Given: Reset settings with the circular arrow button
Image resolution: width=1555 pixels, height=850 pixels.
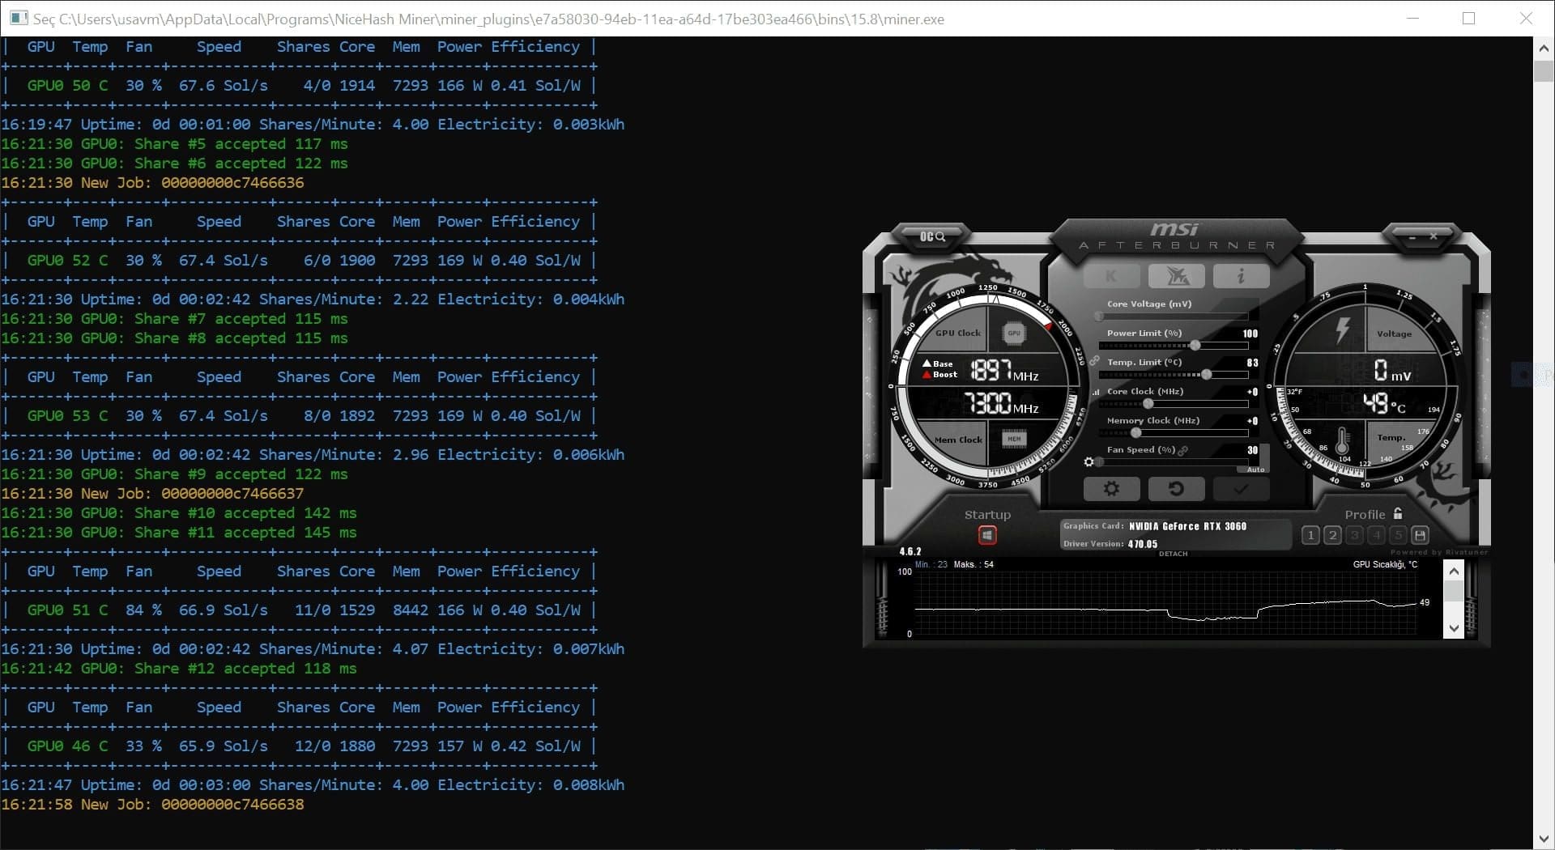Looking at the screenshot, I should tap(1176, 489).
